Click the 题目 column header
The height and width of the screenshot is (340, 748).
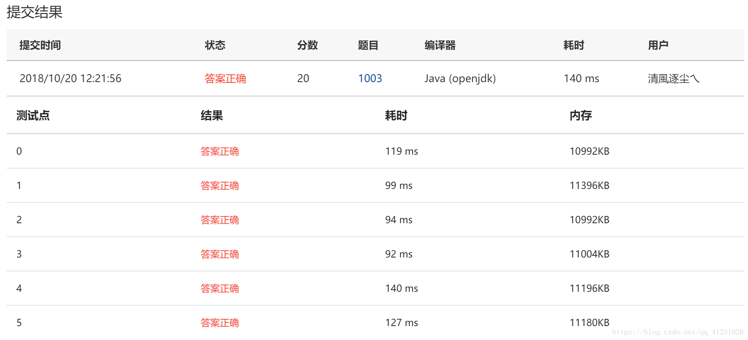(x=368, y=45)
